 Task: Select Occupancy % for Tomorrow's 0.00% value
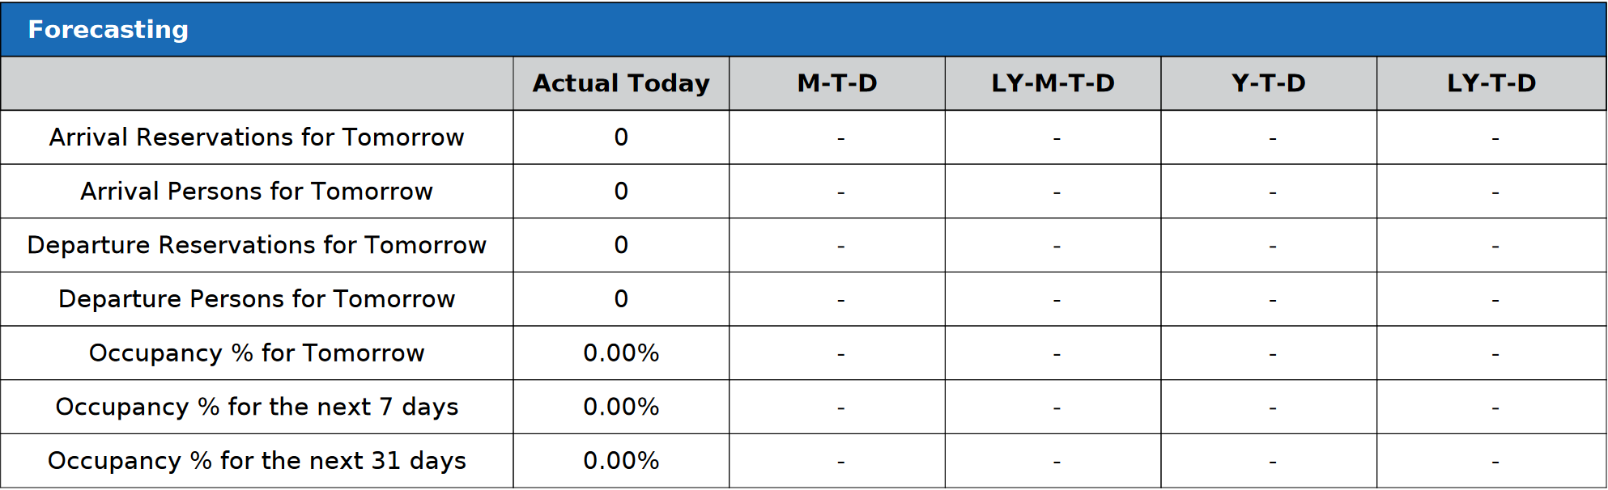(621, 353)
